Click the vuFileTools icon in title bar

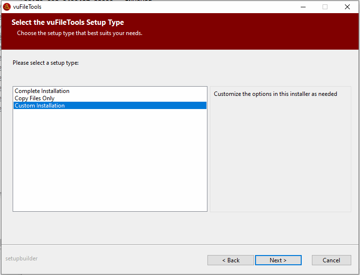click(7, 7)
